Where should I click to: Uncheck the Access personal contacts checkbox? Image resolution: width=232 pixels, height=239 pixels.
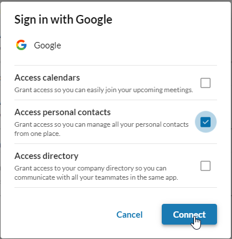point(206,122)
